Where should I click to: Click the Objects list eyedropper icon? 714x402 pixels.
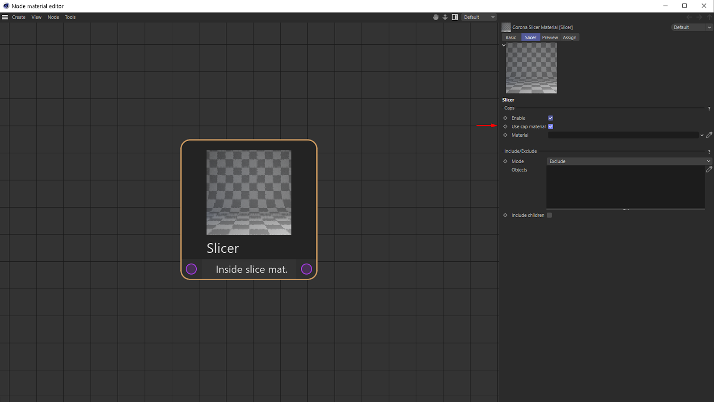tap(709, 170)
